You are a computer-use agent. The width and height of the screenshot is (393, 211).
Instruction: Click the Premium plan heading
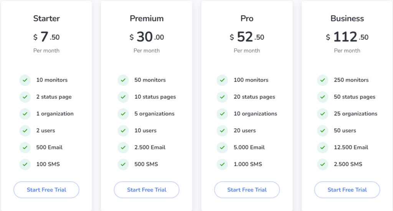pos(147,18)
